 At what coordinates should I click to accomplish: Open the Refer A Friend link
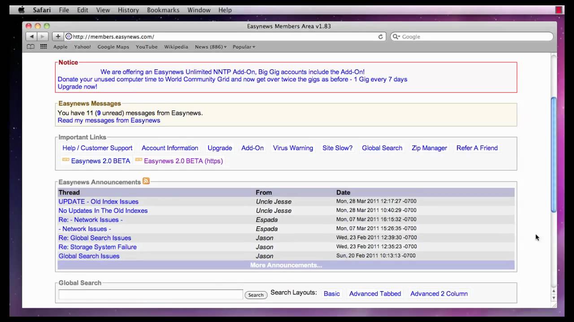pos(477,148)
